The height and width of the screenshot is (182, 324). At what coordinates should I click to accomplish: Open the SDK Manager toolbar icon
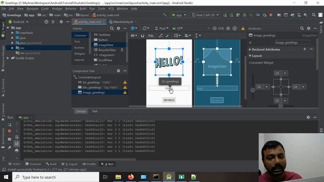point(305,15)
